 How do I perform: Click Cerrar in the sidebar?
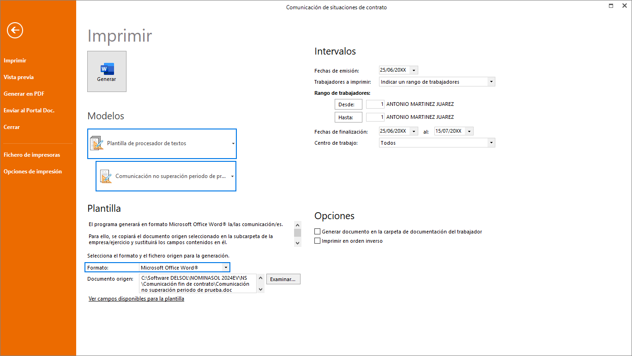pos(12,127)
